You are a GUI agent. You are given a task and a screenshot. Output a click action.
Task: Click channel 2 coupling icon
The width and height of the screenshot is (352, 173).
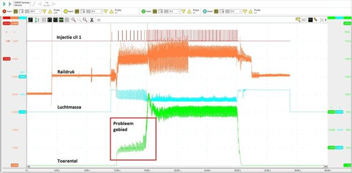pos(77,11)
